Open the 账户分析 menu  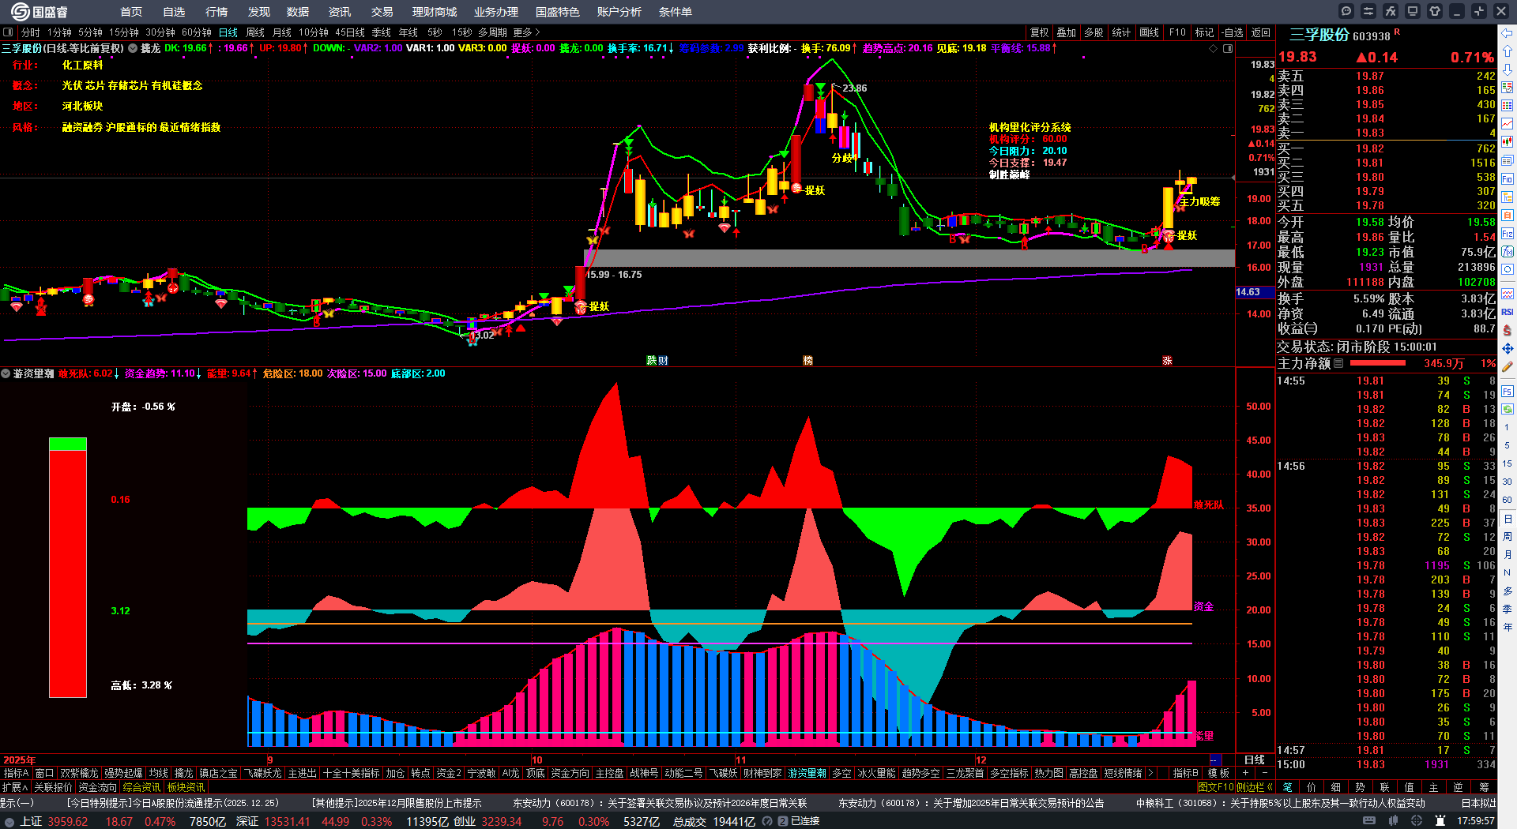point(619,12)
